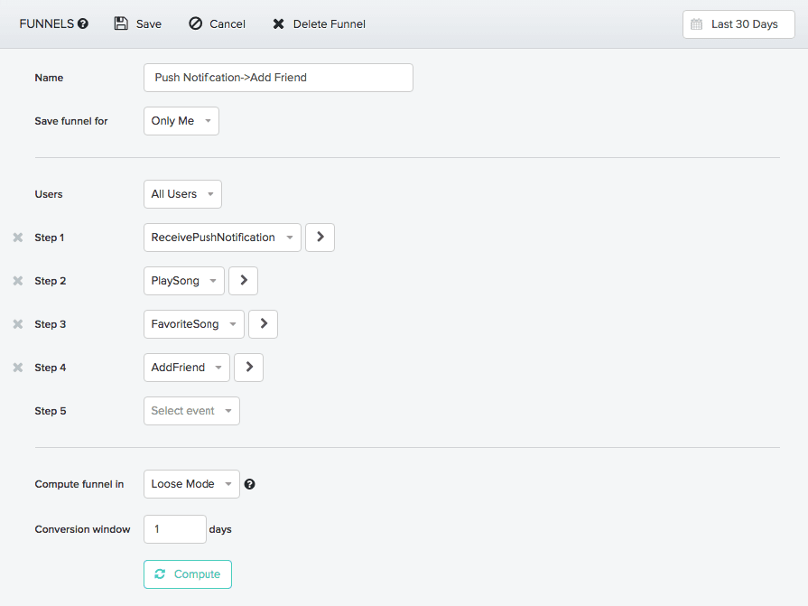Viewport: 808px width, 606px height.
Task: Click the Loose Mode help question icon
Action: (250, 484)
